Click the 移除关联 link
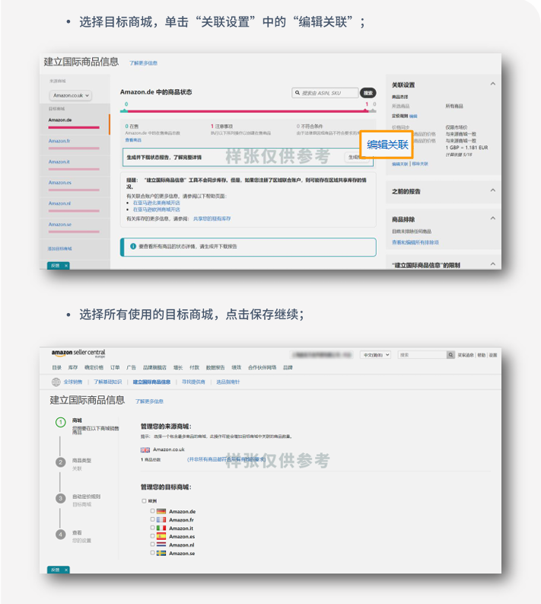 pyautogui.click(x=420, y=164)
